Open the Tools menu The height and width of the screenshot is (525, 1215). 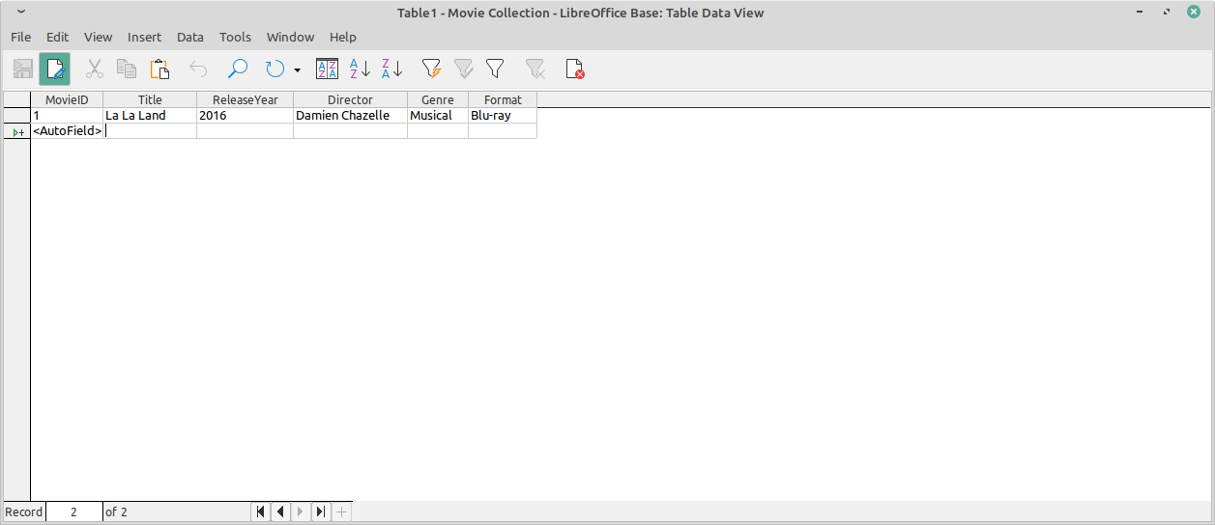[x=235, y=37]
